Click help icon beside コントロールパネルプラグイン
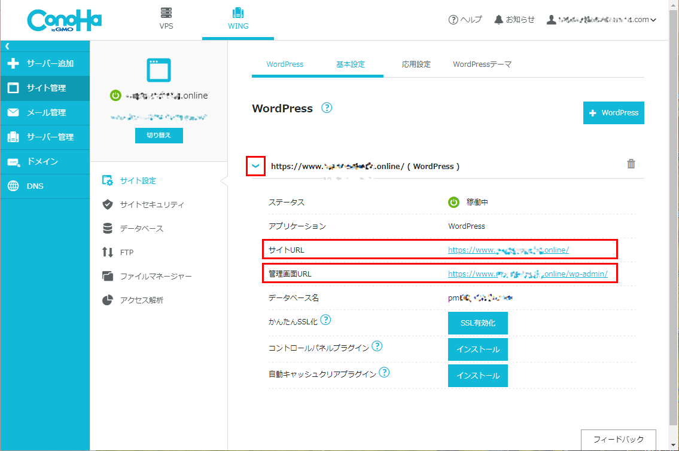This screenshot has height=451, width=679. [377, 346]
